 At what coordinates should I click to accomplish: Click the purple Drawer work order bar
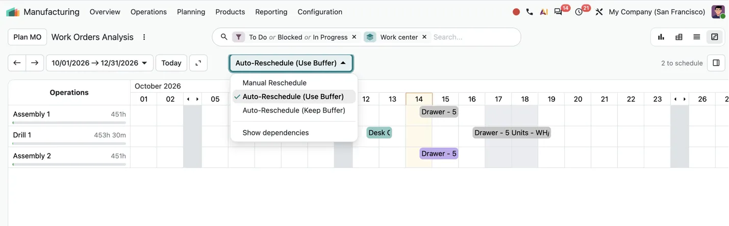[439, 154]
